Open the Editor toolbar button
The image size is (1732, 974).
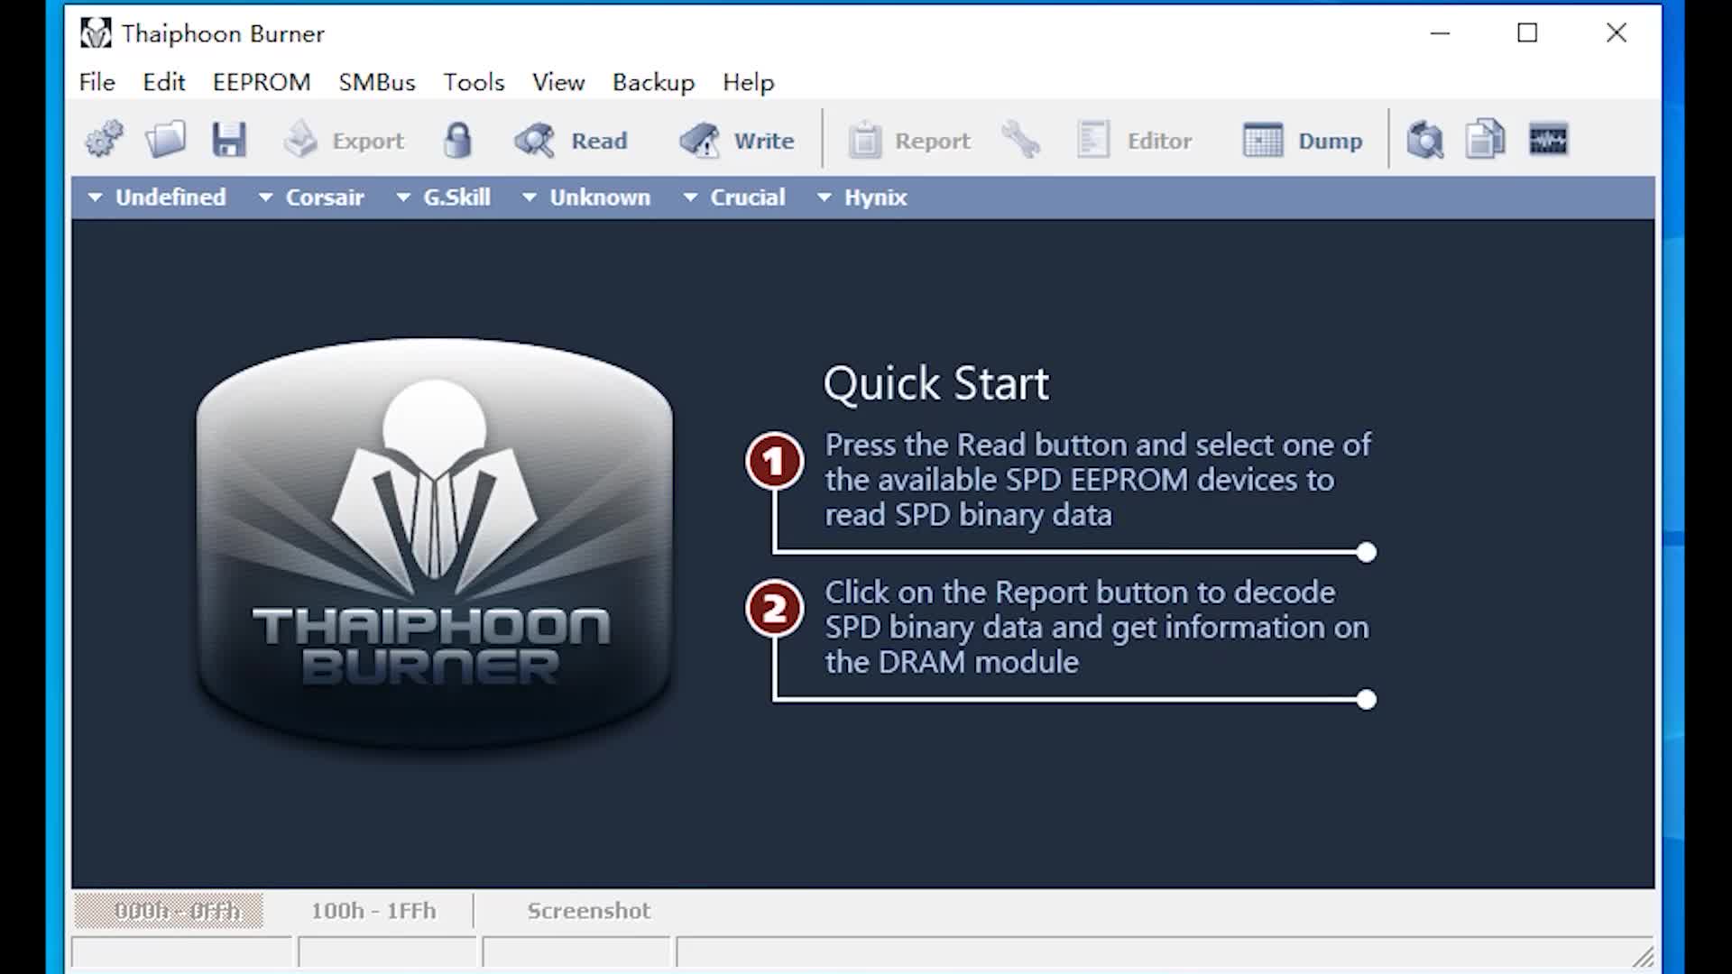1134,141
